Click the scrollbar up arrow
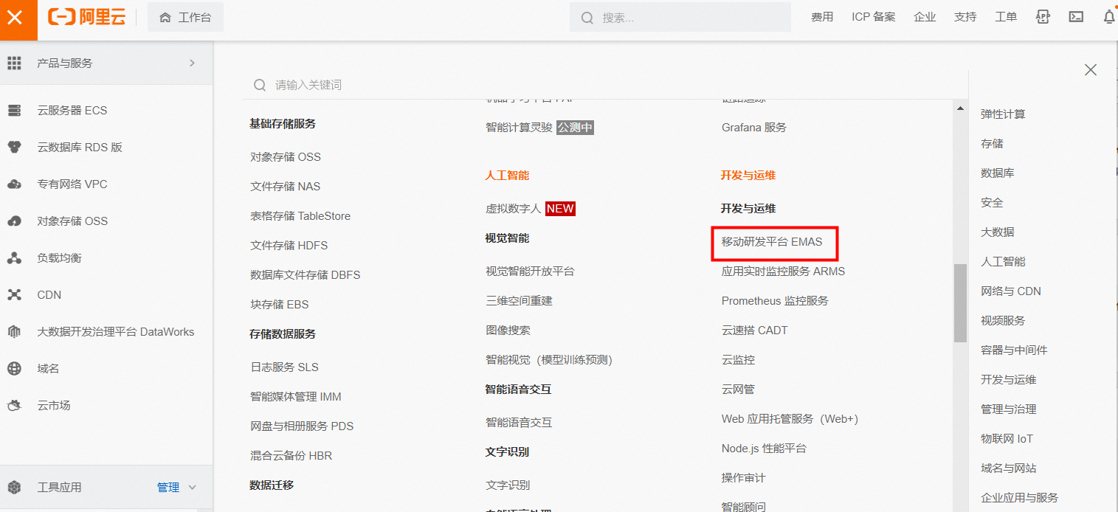The height and width of the screenshot is (512, 1118). point(960,108)
